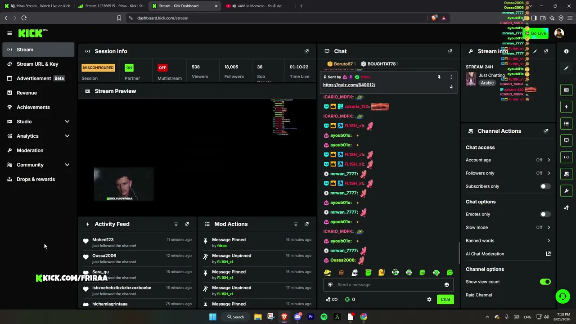Open Slow mode setting
The width and height of the screenshot is (576, 324).
coord(508,227)
